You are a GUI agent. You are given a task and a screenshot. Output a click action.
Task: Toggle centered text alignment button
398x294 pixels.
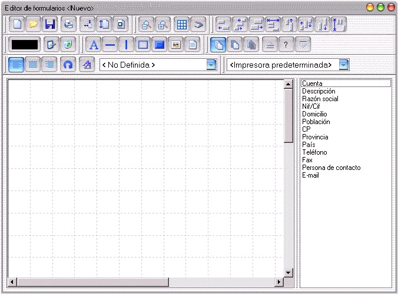point(33,65)
